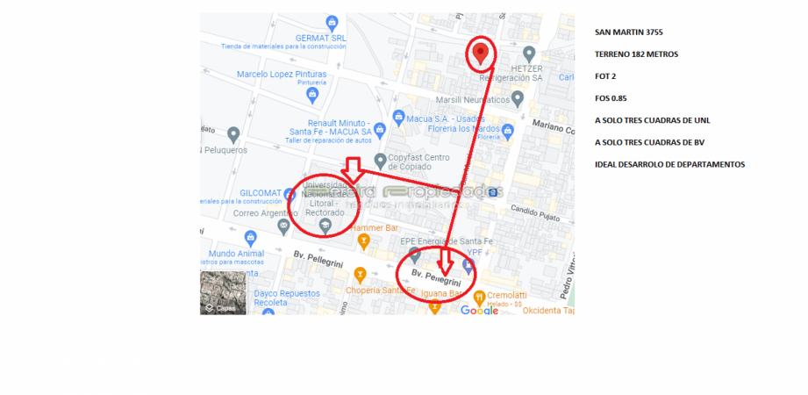Click the YPF gas station marker
808x395 pixels.
[x=468, y=266]
